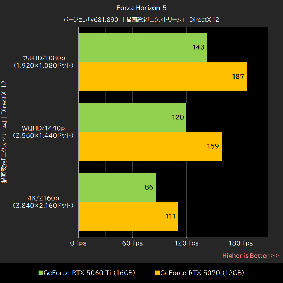Click the WQHD/1440p category label
The width and height of the screenshot is (283, 283).
43,132
